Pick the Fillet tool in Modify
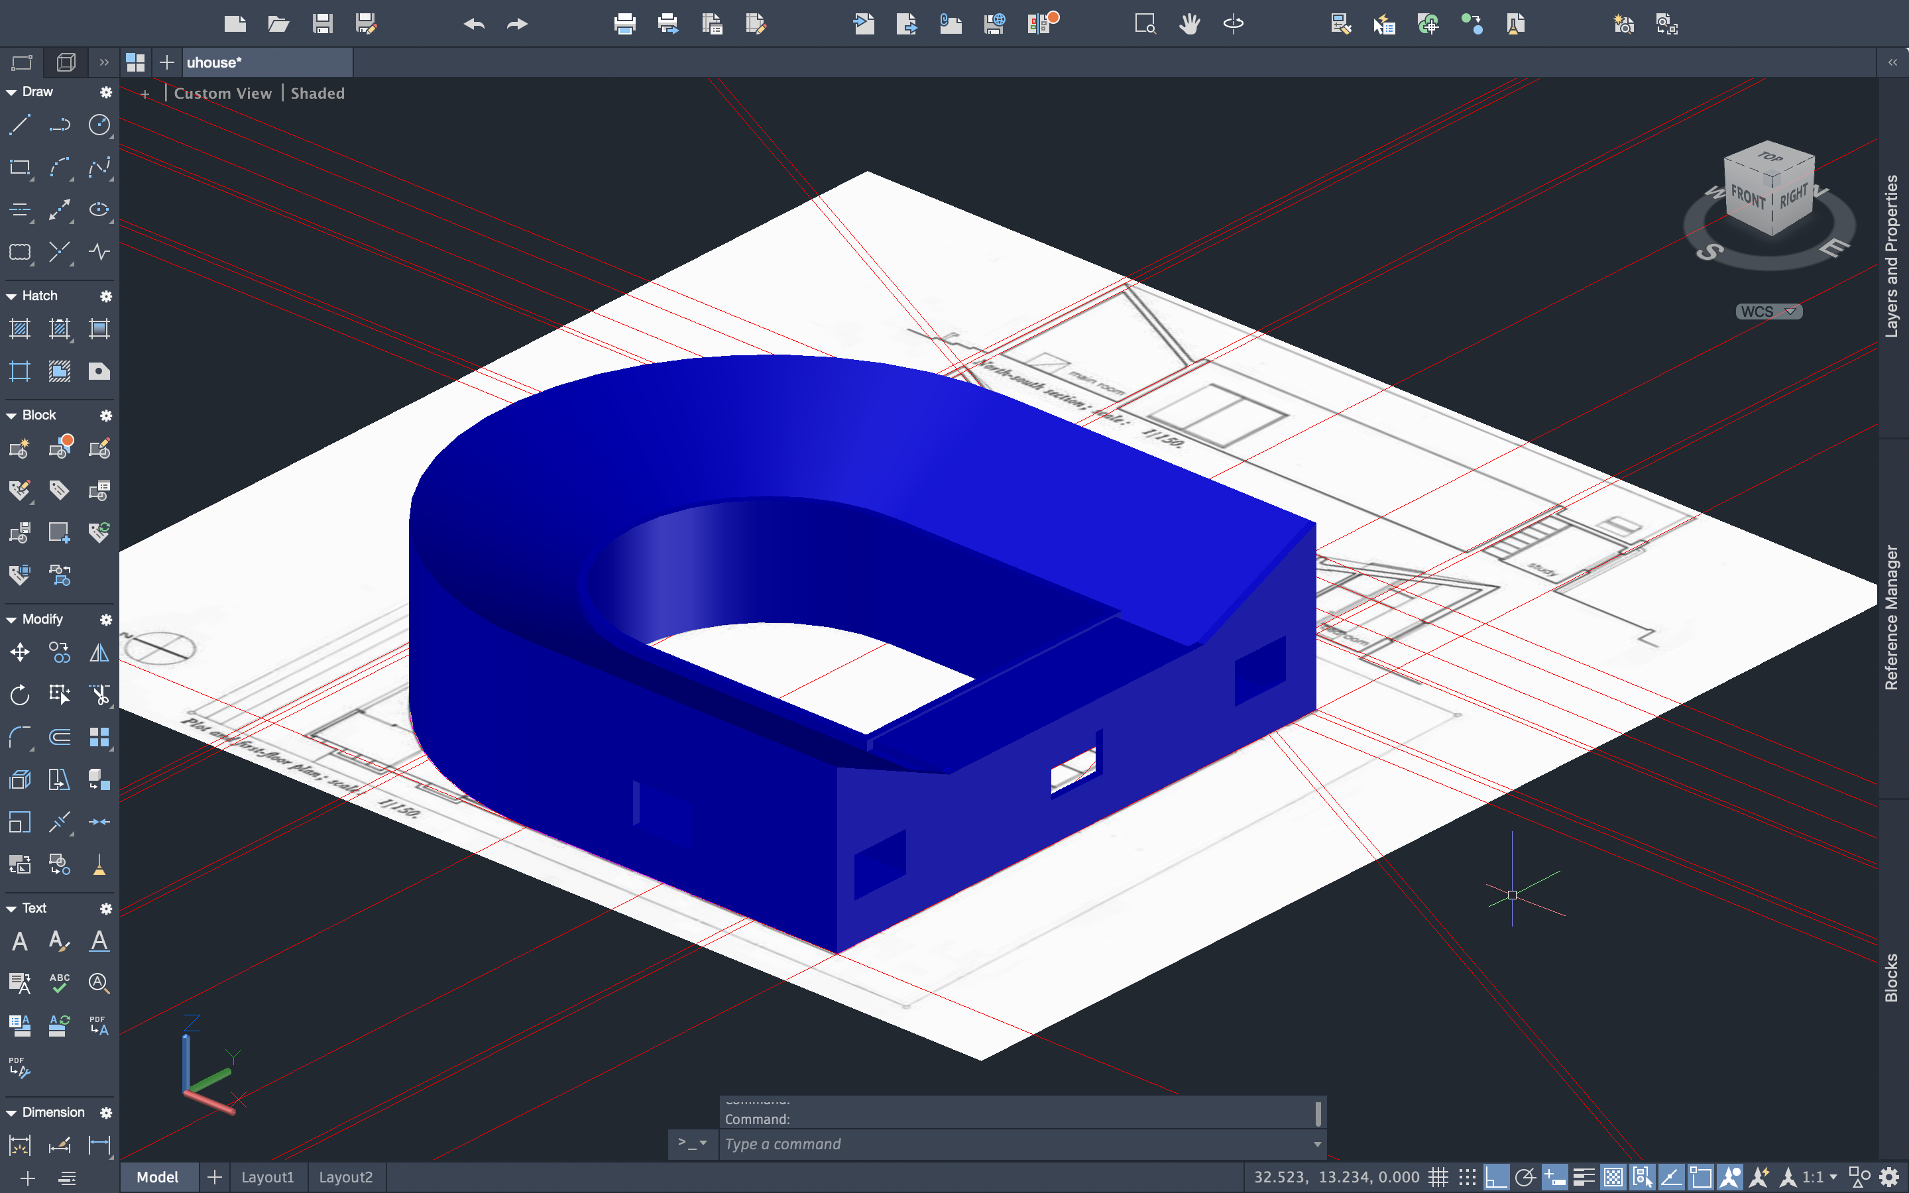 [20, 738]
